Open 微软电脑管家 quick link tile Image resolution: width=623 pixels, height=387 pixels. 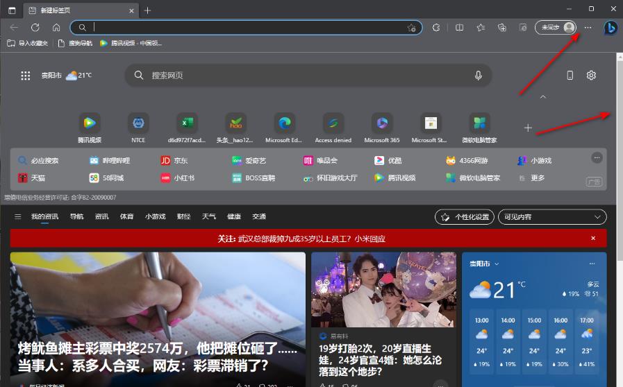(479, 128)
